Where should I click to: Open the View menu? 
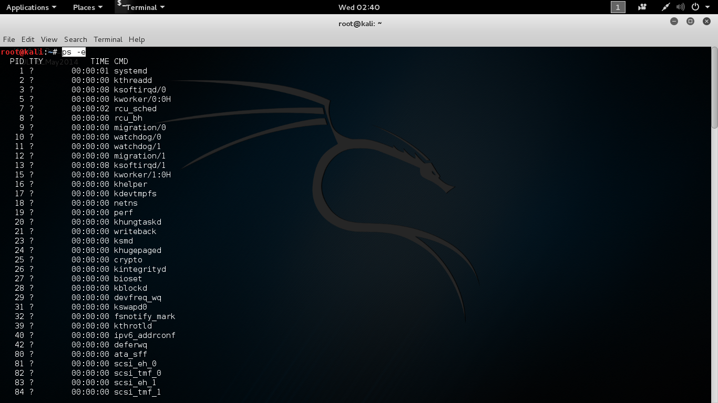click(x=49, y=39)
